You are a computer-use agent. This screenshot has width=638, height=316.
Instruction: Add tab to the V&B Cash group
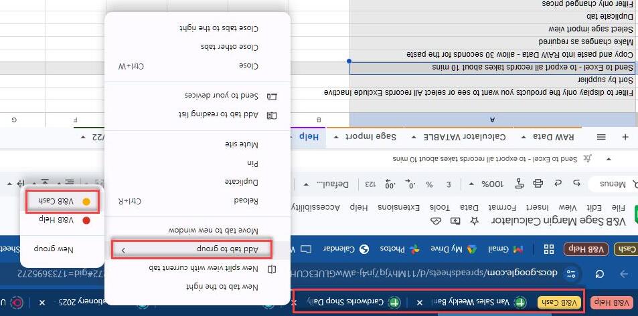(62, 202)
